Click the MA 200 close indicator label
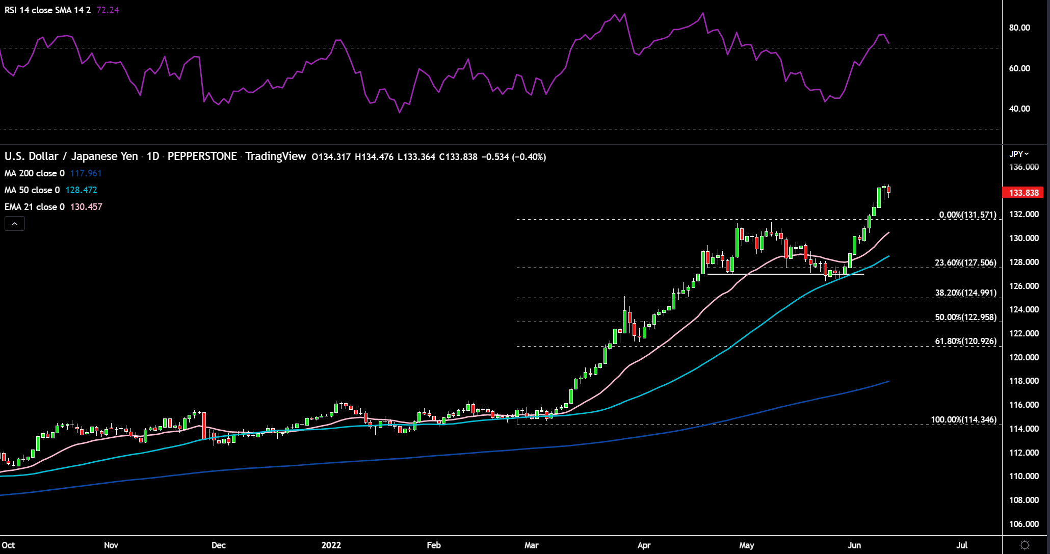Viewport: 1050px width, 554px height. click(x=35, y=173)
